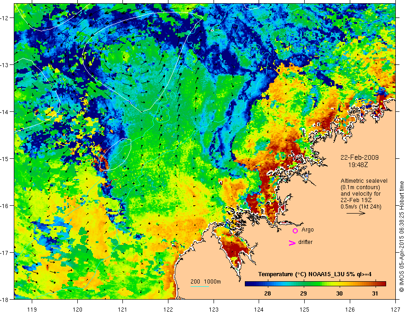Viewport: 405px width, 313px height.
Task: Click the cyan 200 1000m isobath legend line
Action: (200, 286)
